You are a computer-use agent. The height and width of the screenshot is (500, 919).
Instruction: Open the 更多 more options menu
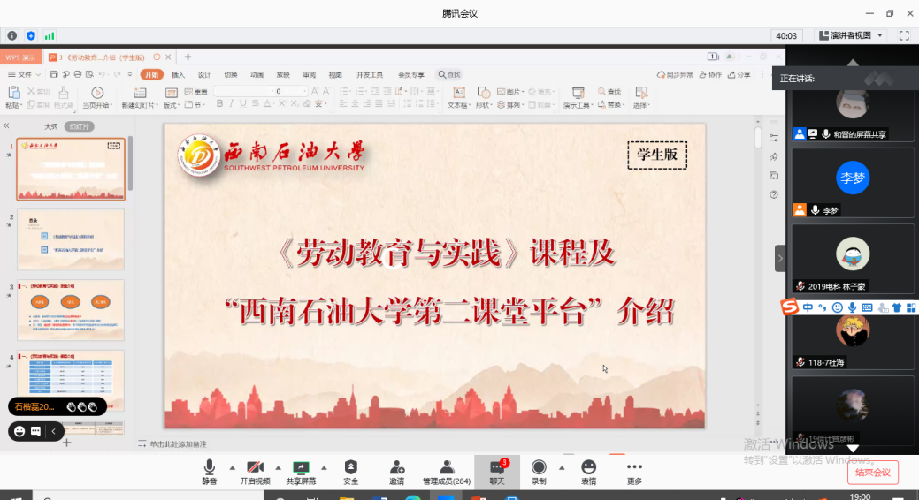pos(634,473)
